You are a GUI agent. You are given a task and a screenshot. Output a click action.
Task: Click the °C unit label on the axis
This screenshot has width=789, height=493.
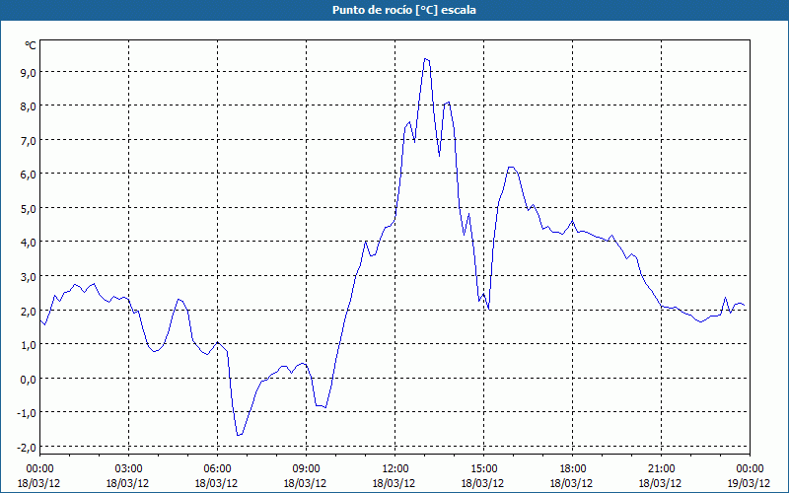[31, 45]
